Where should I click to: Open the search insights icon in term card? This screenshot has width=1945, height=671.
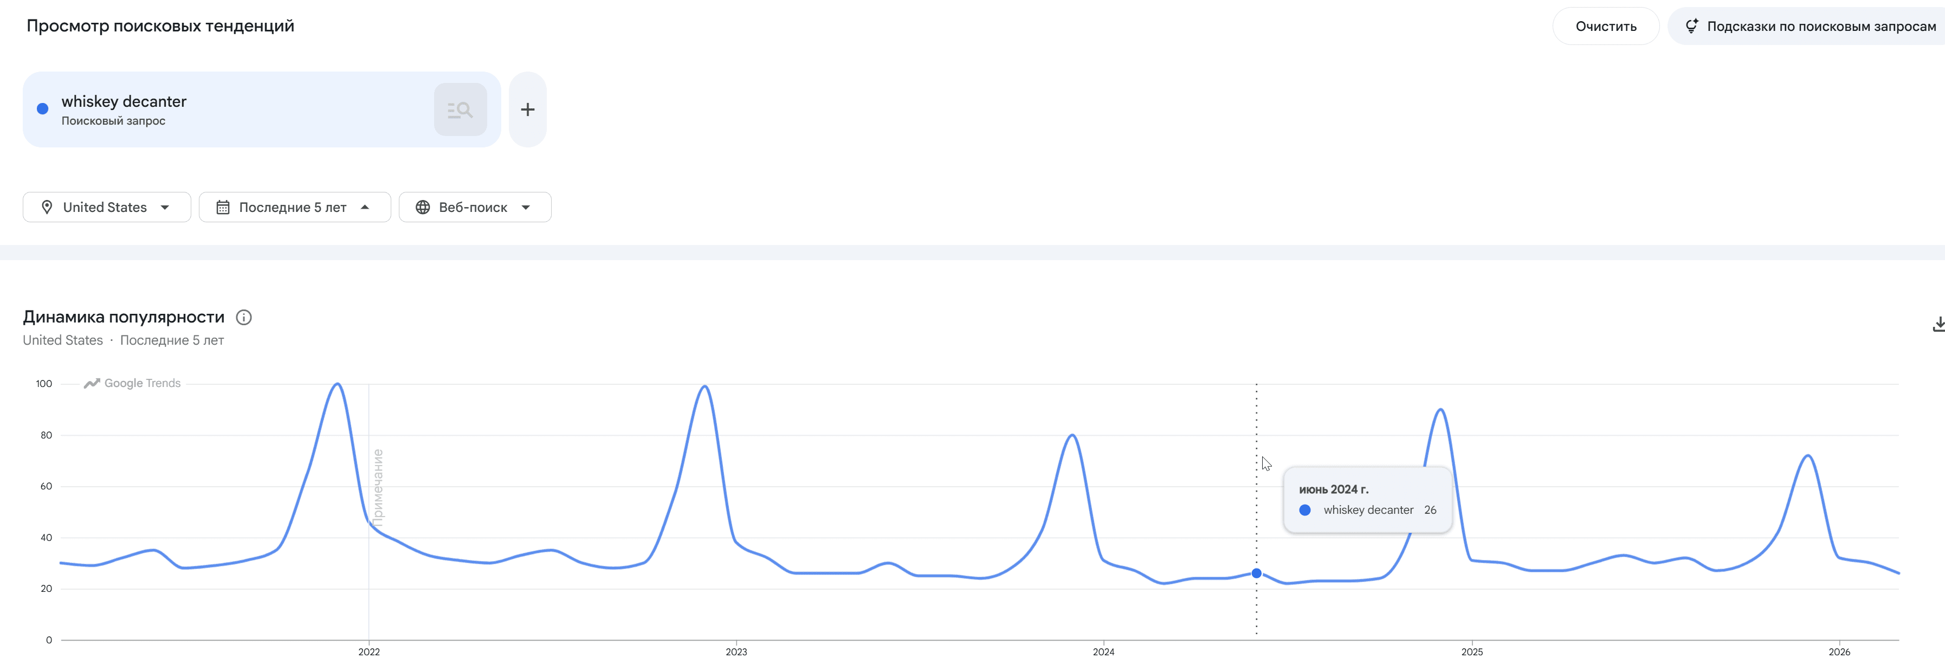pyautogui.click(x=460, y=109)
